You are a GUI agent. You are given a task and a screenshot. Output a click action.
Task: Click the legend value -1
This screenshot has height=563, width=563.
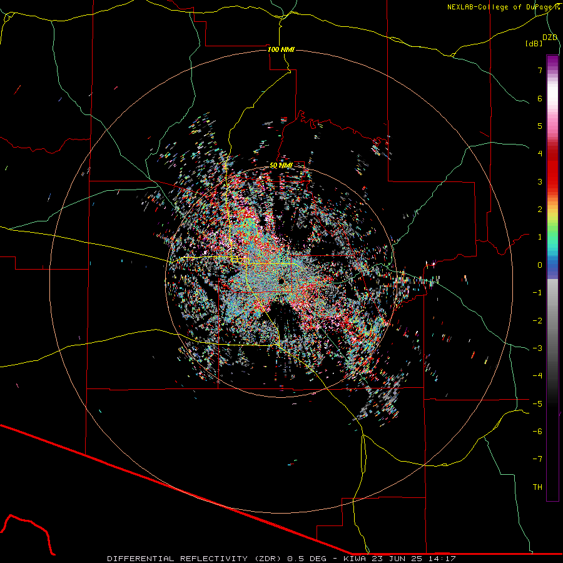click(537, 293)
